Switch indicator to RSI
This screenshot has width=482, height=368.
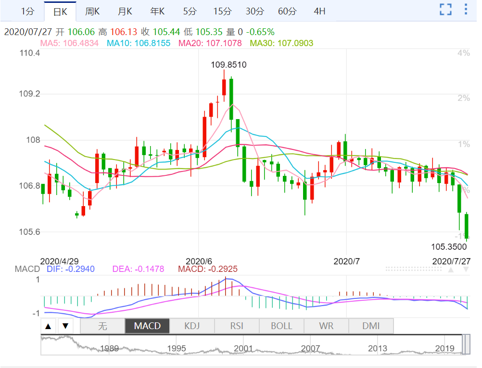pos(237,326)
